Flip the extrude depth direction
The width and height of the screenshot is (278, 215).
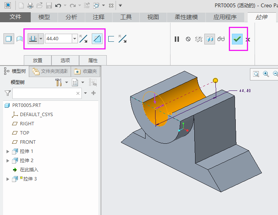point(83,39)
